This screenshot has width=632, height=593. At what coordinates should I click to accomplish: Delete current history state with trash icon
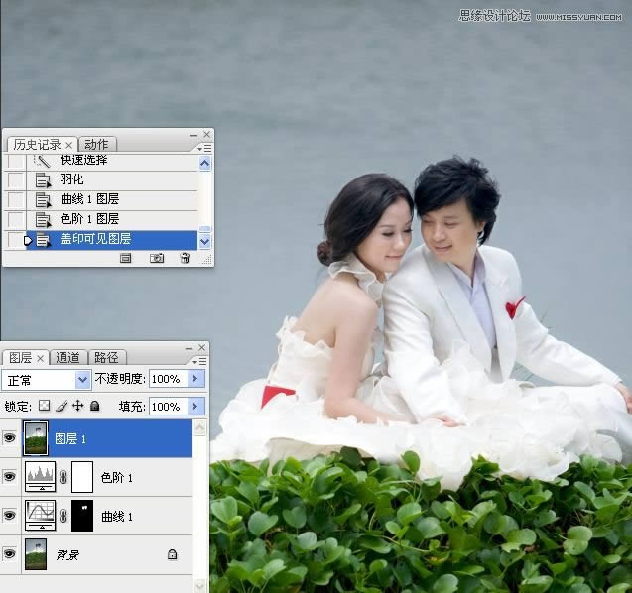(x=185, y=258)
